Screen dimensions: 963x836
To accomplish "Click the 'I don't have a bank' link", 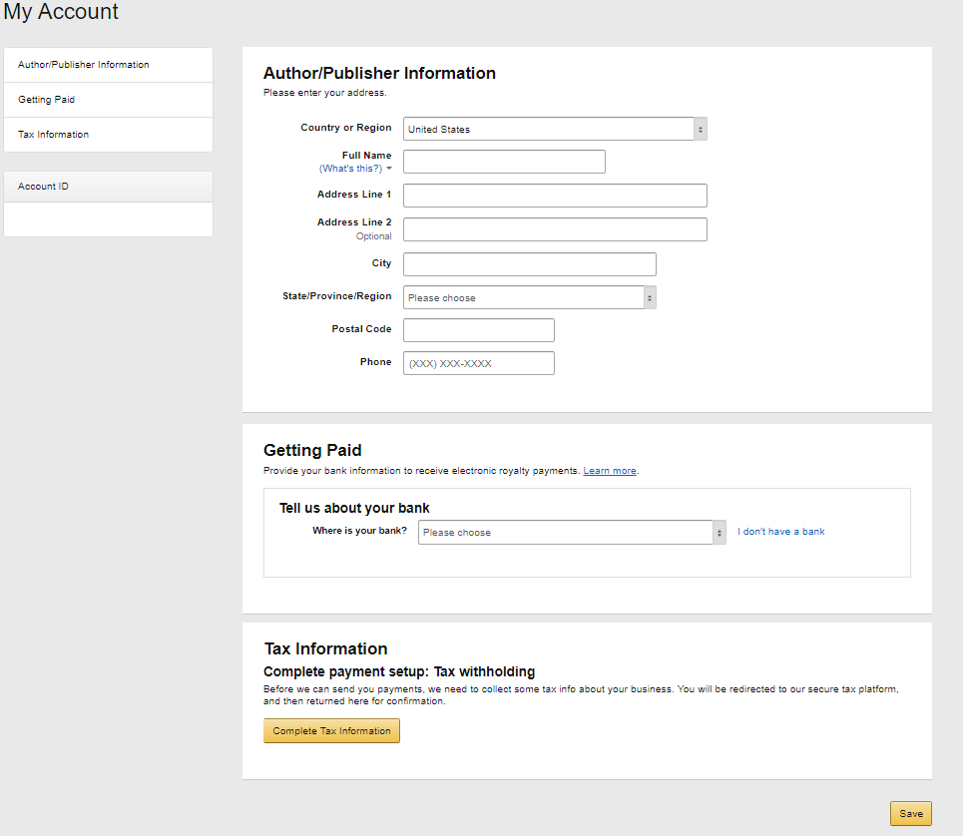I will [781, 532].
